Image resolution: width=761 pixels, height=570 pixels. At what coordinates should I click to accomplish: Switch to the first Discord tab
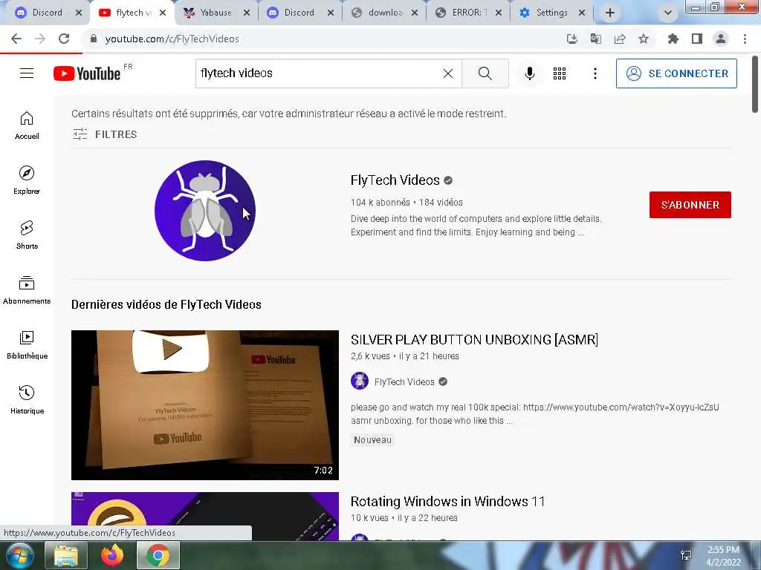(x=47, y=13)
